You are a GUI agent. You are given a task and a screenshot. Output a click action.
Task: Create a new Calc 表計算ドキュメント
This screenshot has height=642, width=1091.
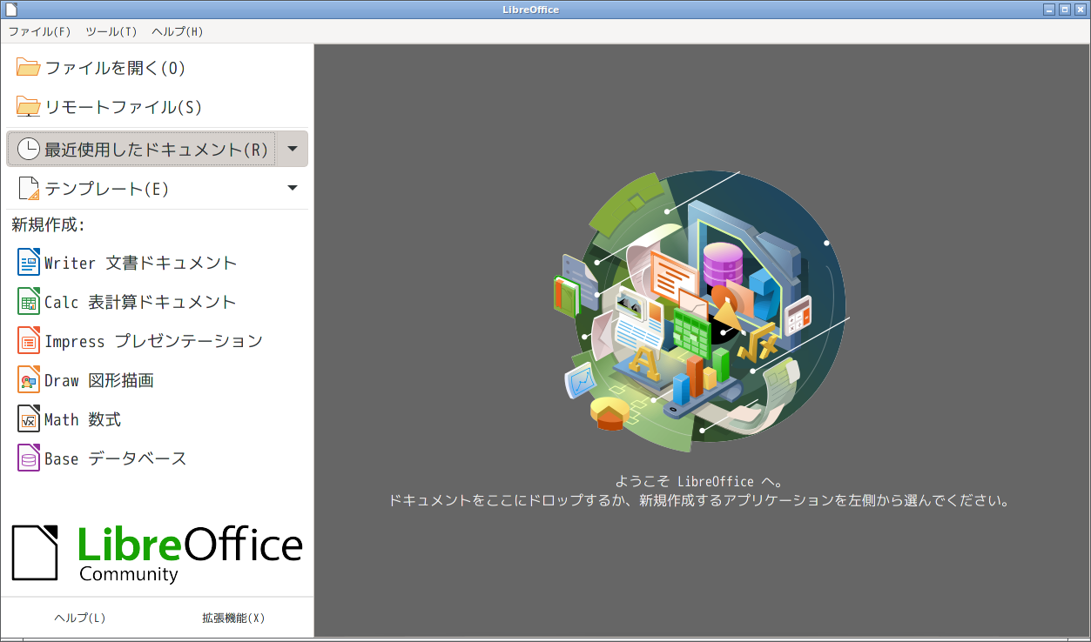(157, 302)
